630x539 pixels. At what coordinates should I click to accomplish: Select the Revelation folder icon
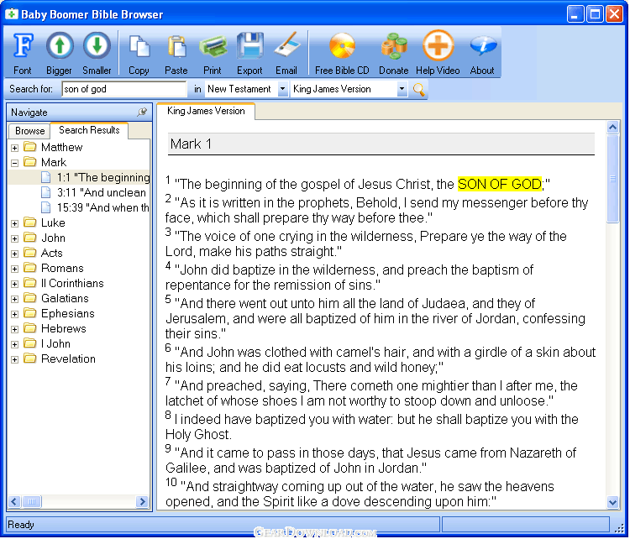pos(30,358)
